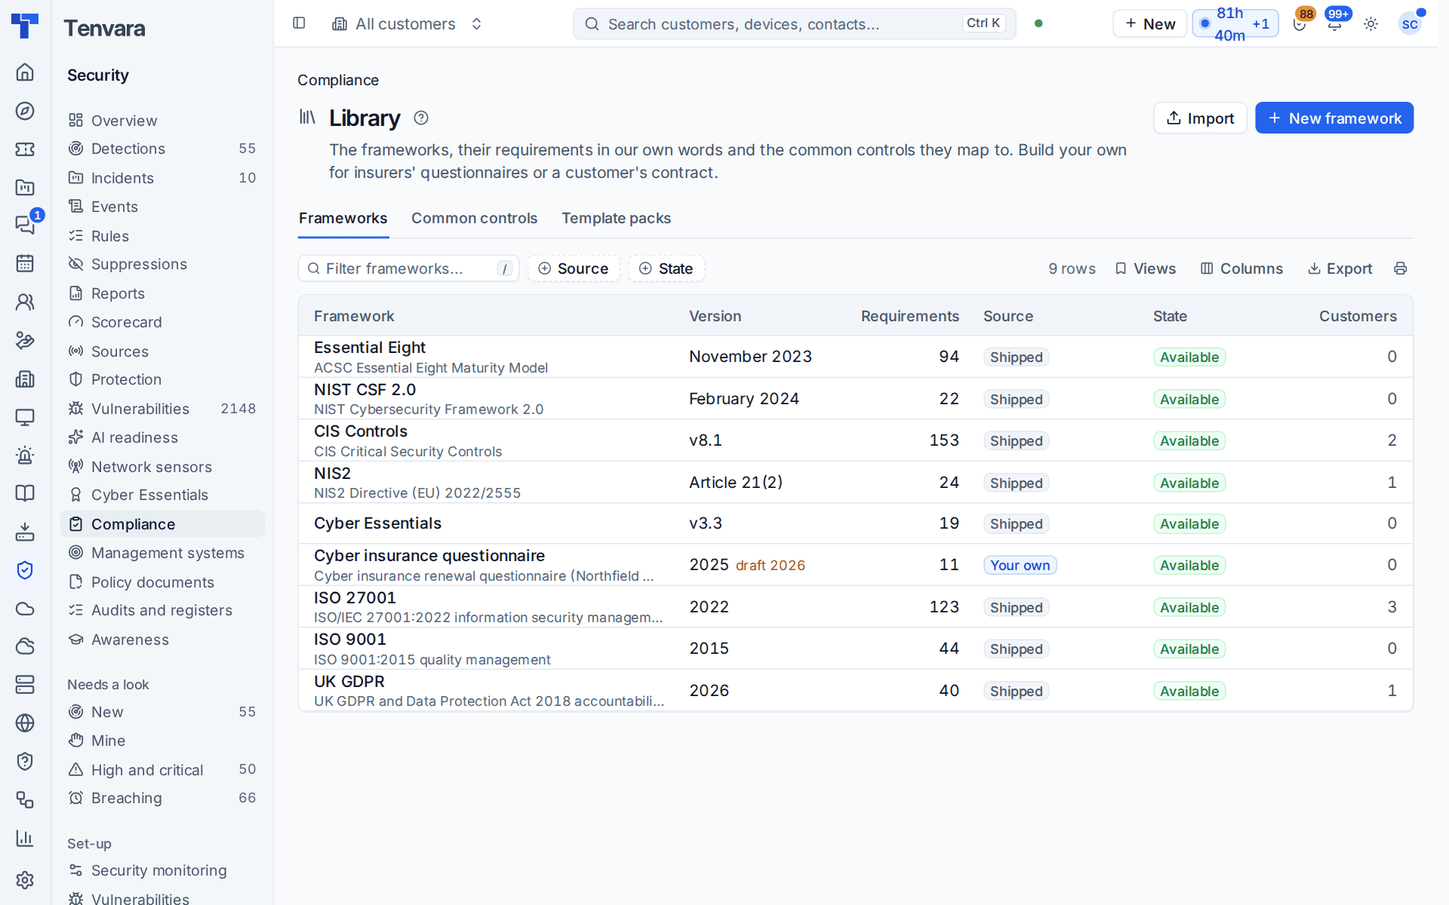Open the Columns chooser
Screen dimensions: 1449x905
pyautogui.click(x=1242, y=268)
